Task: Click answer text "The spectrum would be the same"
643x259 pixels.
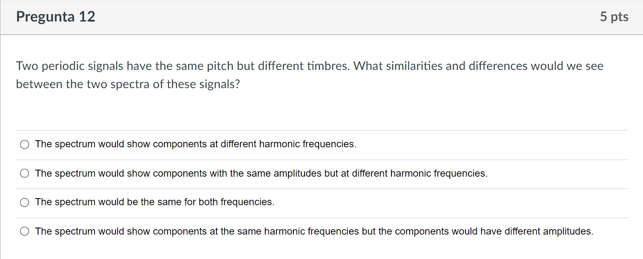Action: [x=155, y=202]
